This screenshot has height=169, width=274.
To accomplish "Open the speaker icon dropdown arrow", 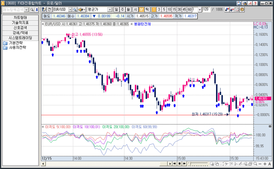I will (x=84, y=10).
